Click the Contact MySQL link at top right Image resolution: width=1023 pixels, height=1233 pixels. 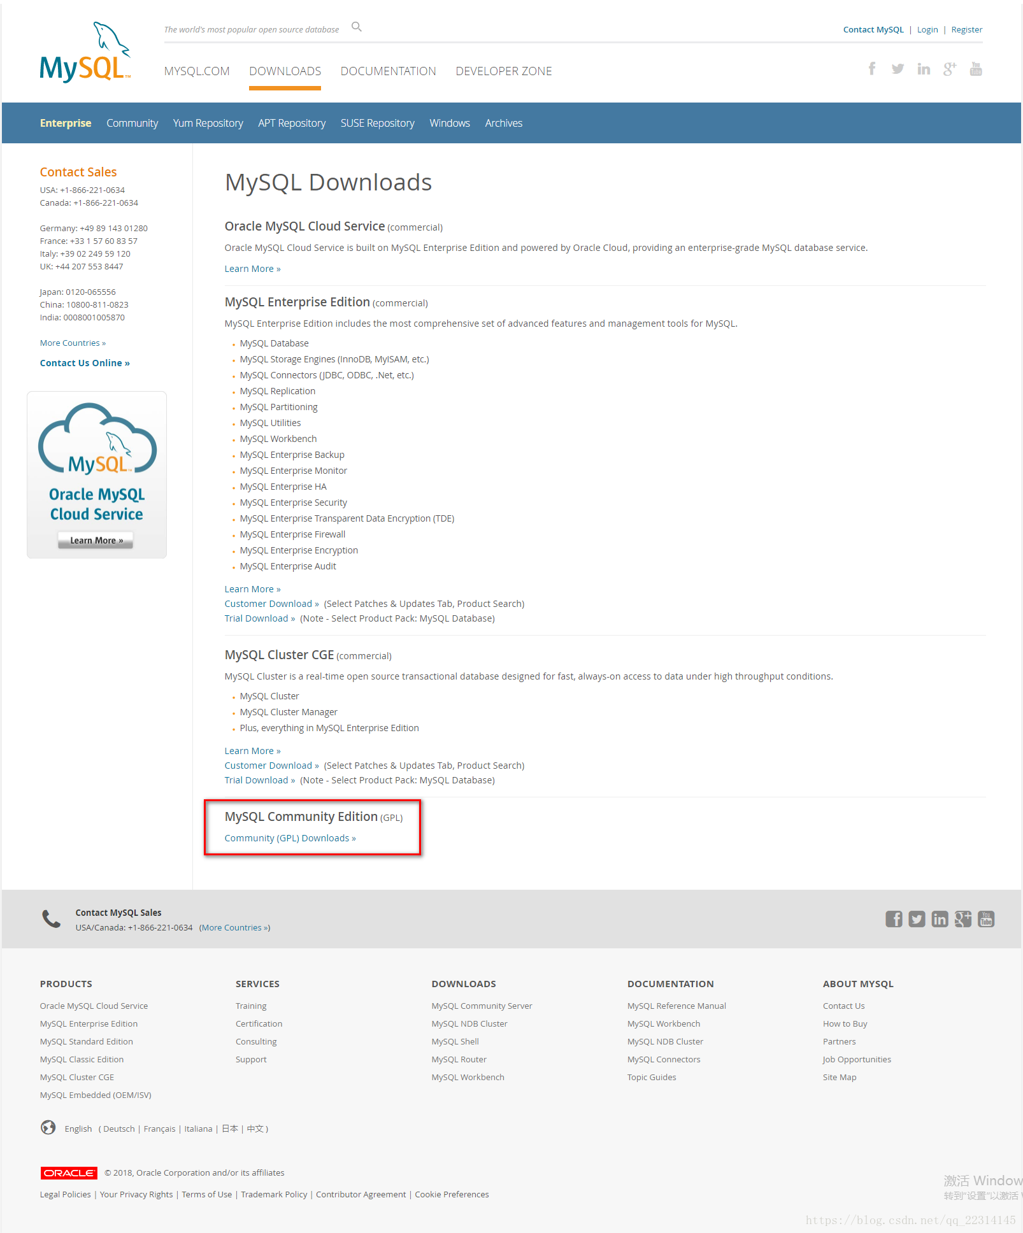point(873,30)
